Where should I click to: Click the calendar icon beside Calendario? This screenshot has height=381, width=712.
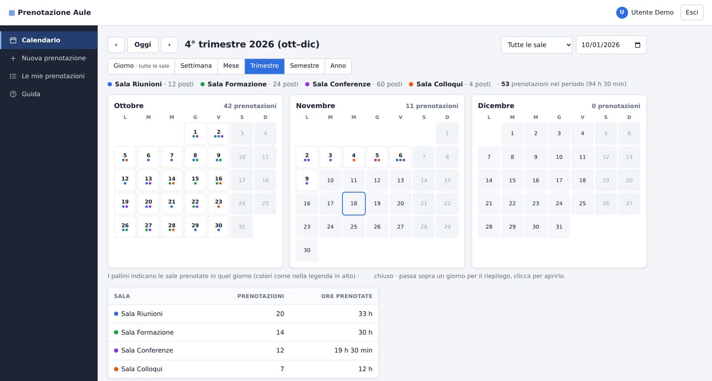click(x=13, y=40)
